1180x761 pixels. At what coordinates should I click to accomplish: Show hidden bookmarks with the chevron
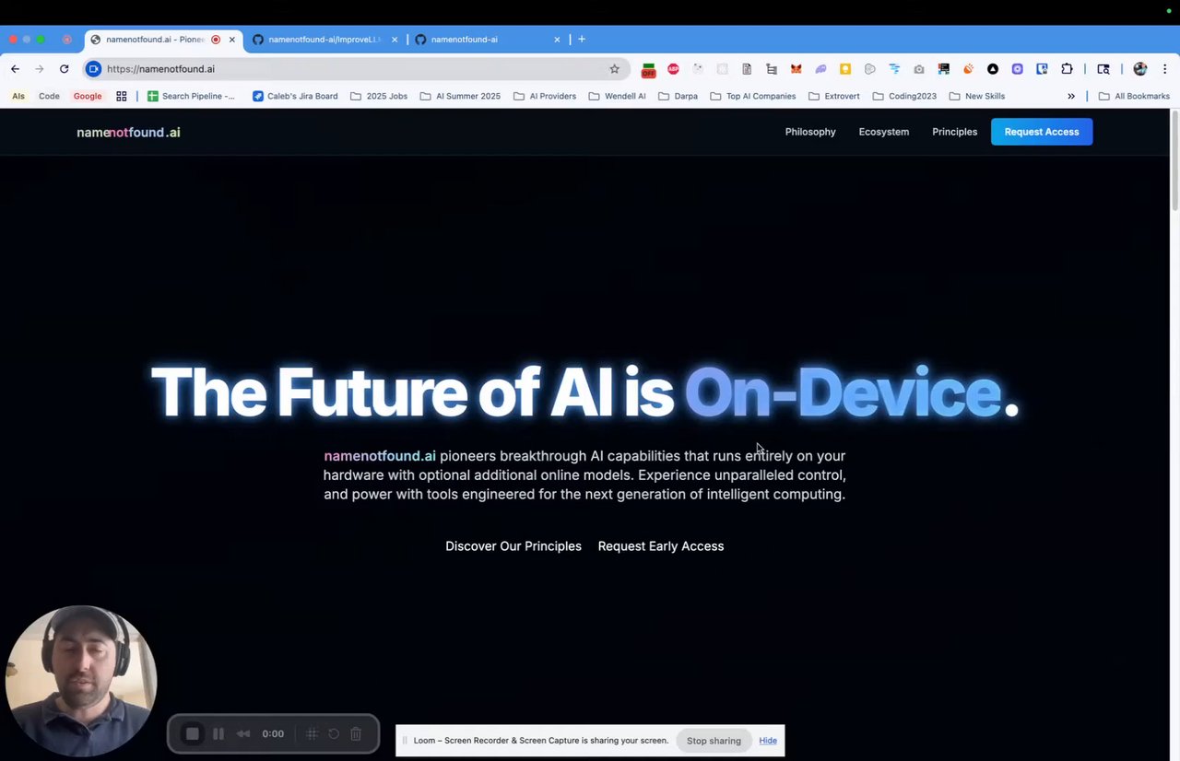(1071, 96)
